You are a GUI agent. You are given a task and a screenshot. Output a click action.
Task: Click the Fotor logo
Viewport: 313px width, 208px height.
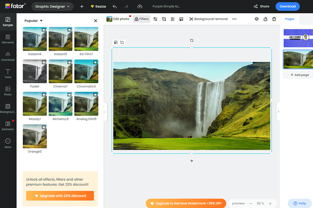click(15, 6)
